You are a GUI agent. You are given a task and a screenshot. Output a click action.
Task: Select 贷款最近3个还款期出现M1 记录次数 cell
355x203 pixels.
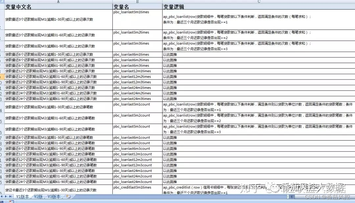(59, 19)
